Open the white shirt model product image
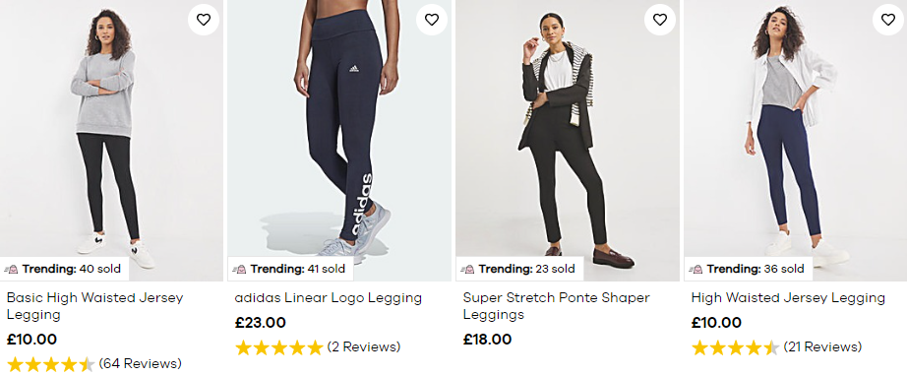Viewport: 907px width, 376px height. [x=796, y=141]
